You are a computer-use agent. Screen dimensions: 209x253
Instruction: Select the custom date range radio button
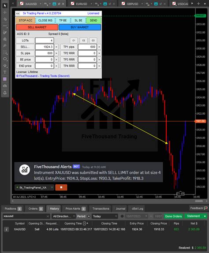click(x=122, y=216)
